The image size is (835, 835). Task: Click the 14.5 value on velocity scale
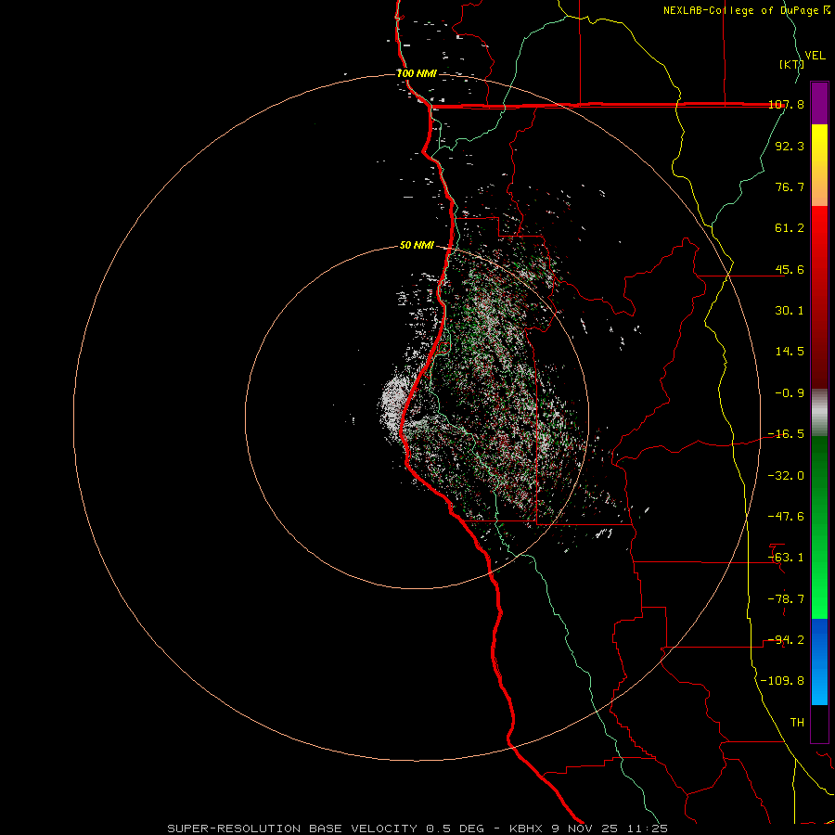(x=790, y=352)
